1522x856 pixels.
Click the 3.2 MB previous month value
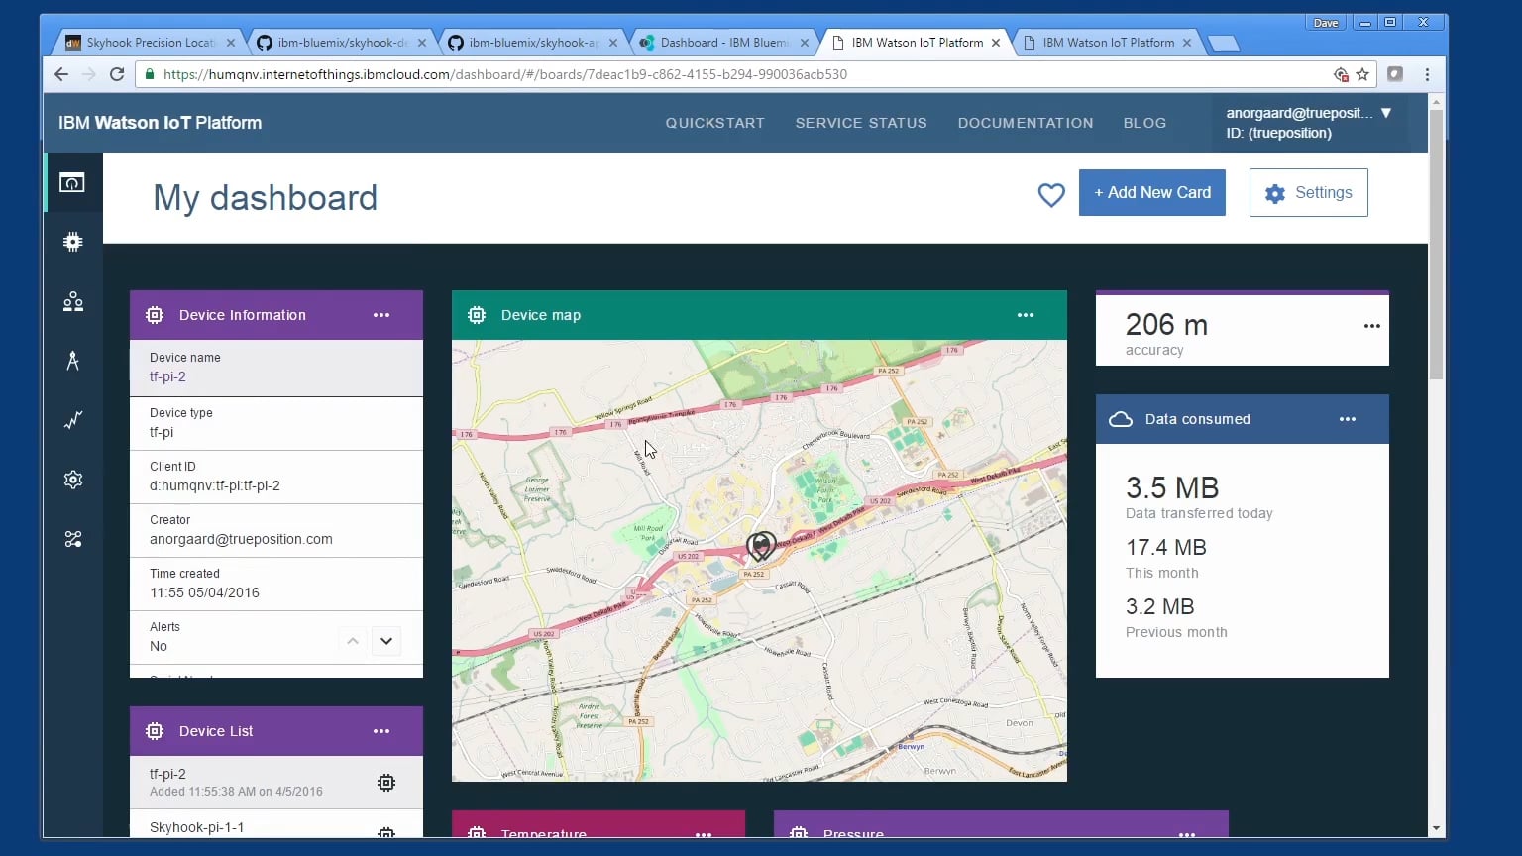(x=1160, y=606)
